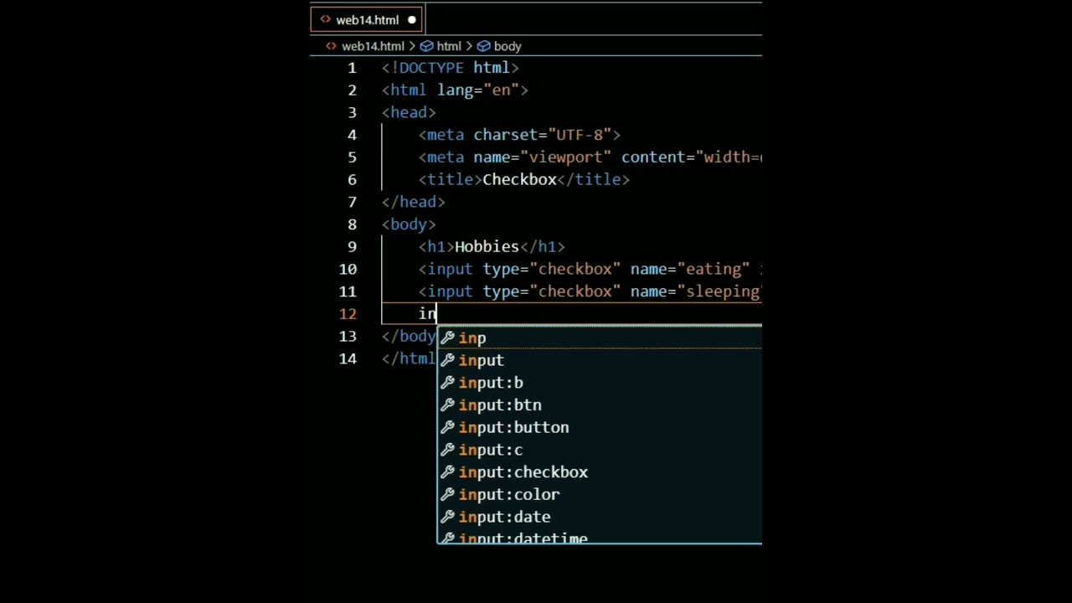Click the viewport meta line
This screenshot has width=1072, height=603.
590,157
